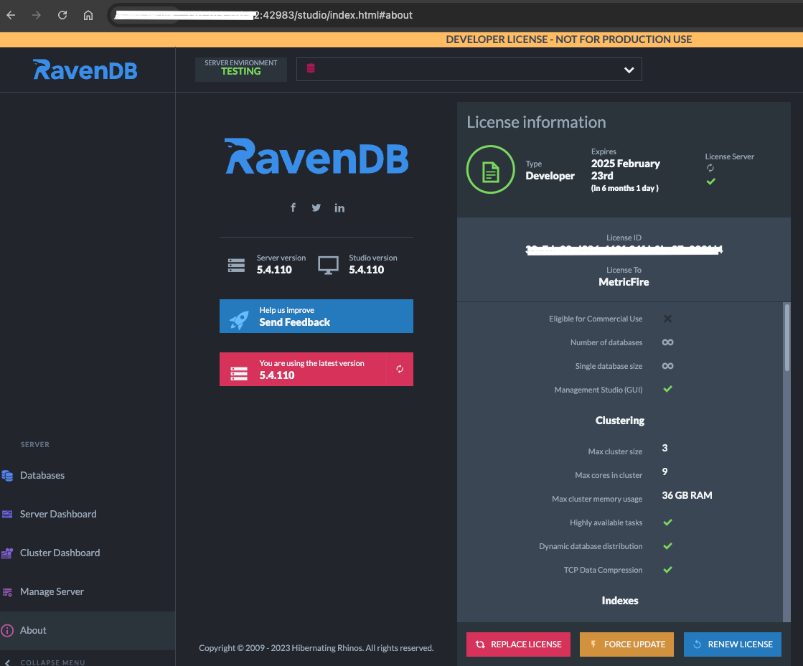
Task: Click the Cluster Dashboard icon
Action: (x=8, y=553)
